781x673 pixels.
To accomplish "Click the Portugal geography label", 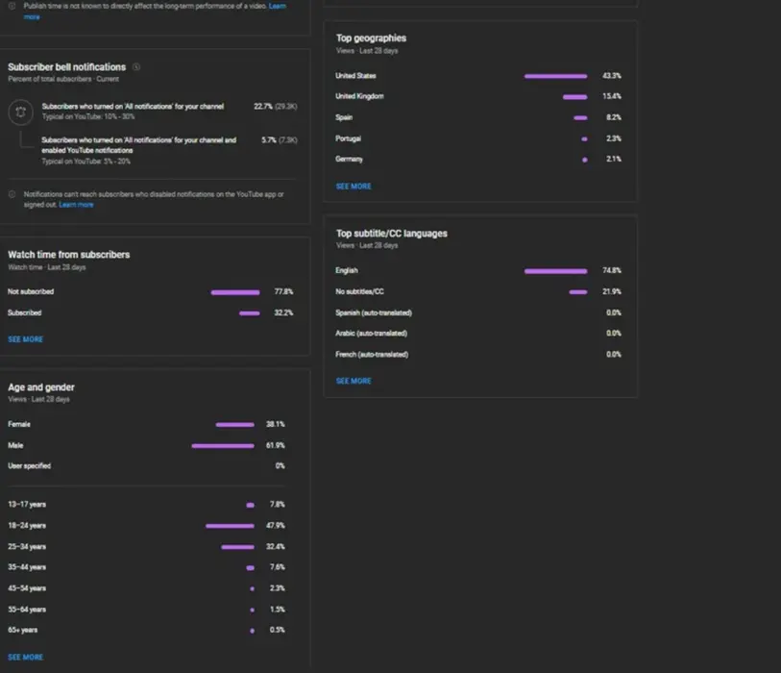I will click(348, 138).
